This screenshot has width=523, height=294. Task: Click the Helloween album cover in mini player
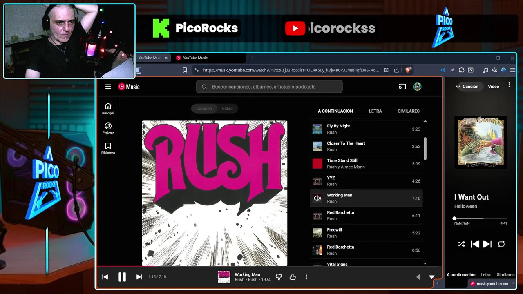pyautogui.click(x=481, y=142)
